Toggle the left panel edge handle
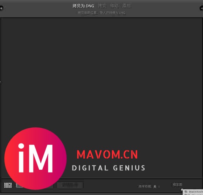Screen dimensions: 203x195 0,82
